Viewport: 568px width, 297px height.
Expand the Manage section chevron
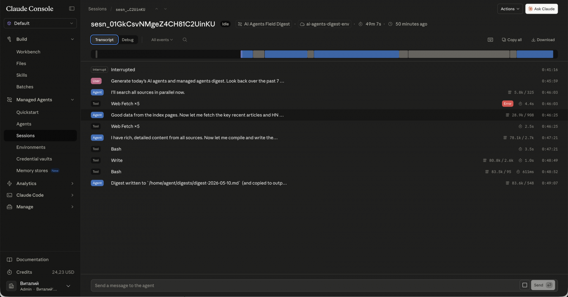(x=72, y=207)
